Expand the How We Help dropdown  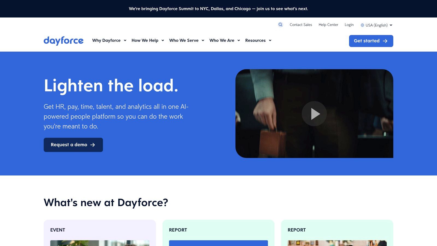(145, 40)
